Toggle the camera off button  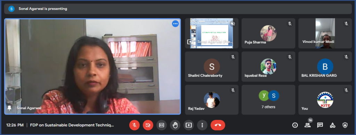coord(148,125)
